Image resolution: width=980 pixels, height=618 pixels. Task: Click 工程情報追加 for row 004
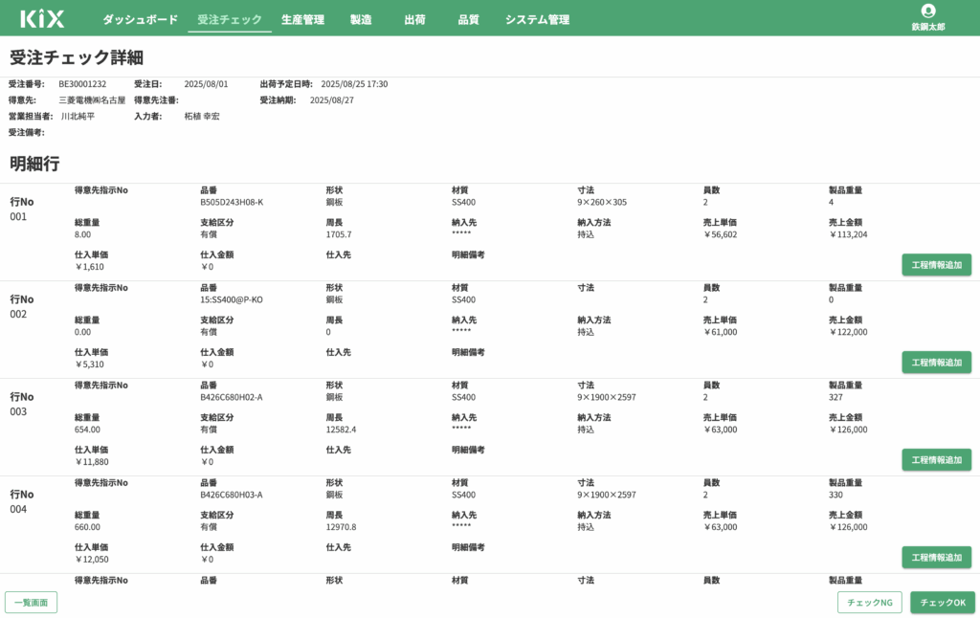tap(936, 558)
